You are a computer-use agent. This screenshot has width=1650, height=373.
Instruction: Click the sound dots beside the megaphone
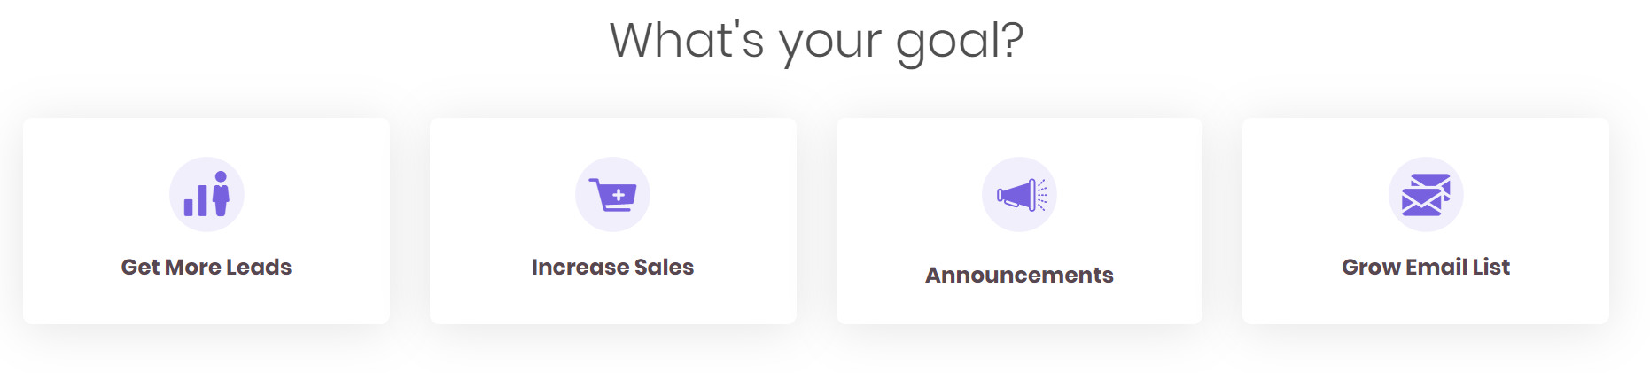[1042, 195]
